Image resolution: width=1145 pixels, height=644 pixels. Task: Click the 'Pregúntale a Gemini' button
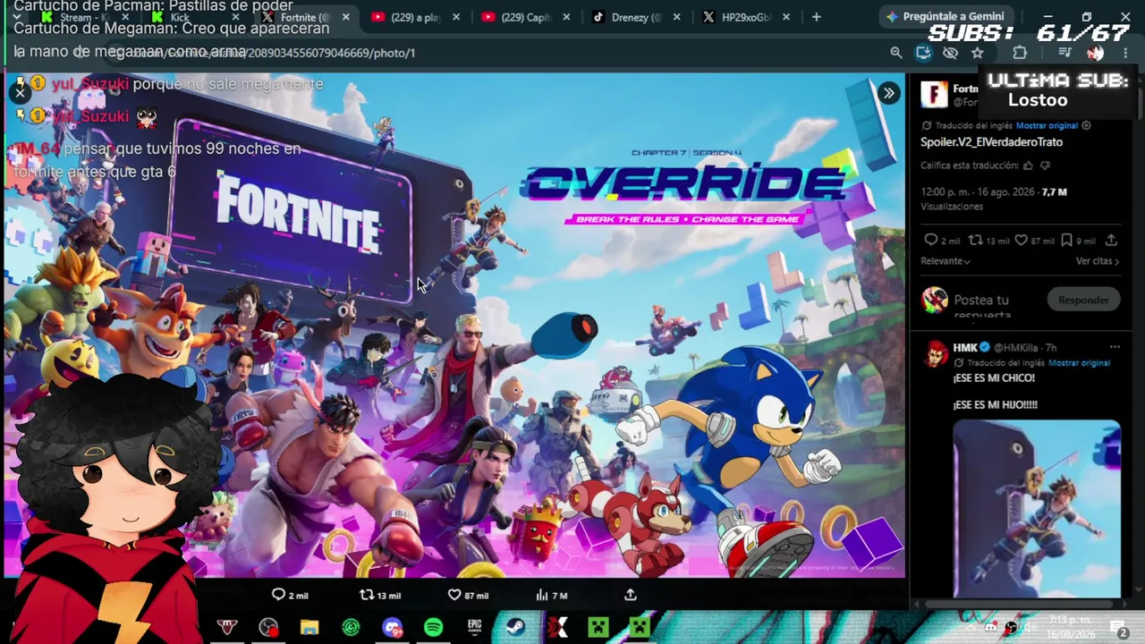click(x=945, y=17)
